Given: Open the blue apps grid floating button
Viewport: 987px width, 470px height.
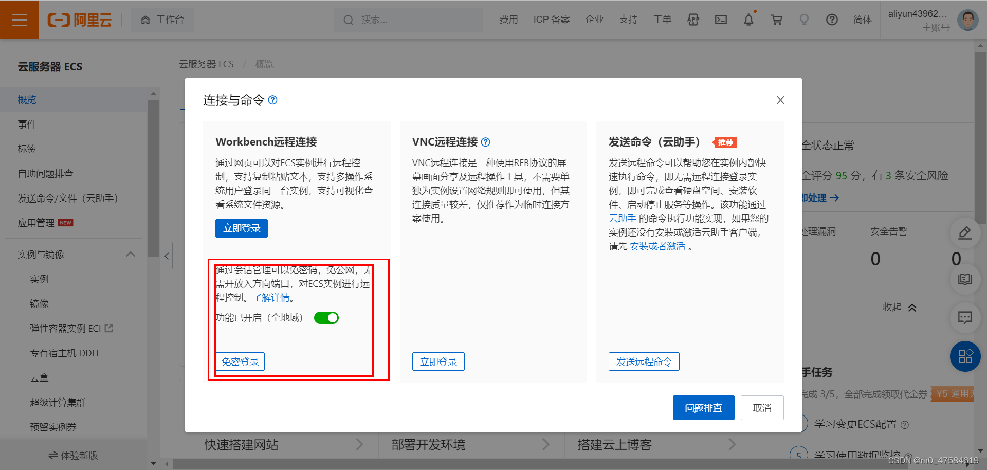Looking at the screenshot, I should pos(965,356).
